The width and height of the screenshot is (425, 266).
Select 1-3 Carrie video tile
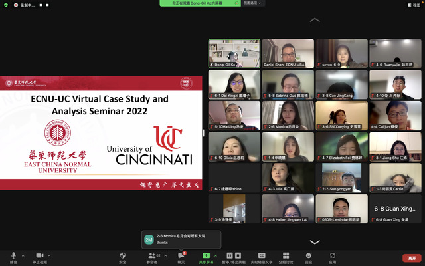[x=396, y=178]
